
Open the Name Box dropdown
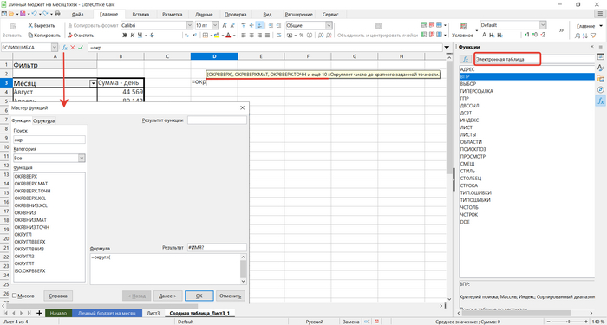pos(54,47)
